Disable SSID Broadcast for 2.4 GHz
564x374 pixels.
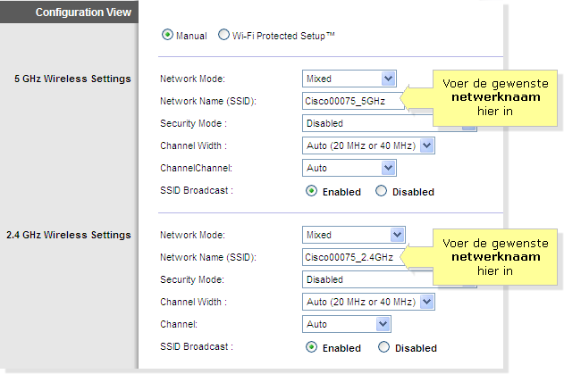383,347
